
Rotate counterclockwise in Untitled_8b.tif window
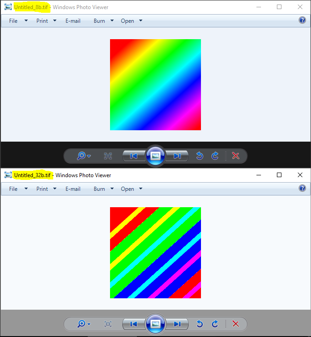coord(200,156)
